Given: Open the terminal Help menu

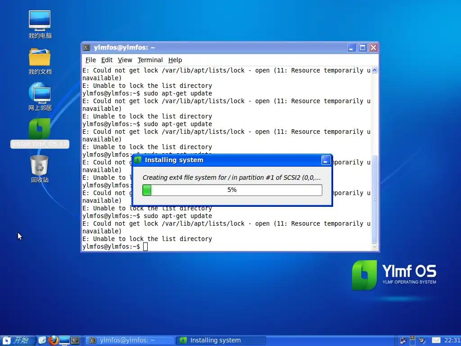Looking at the screenshot, I should point(175,60).
